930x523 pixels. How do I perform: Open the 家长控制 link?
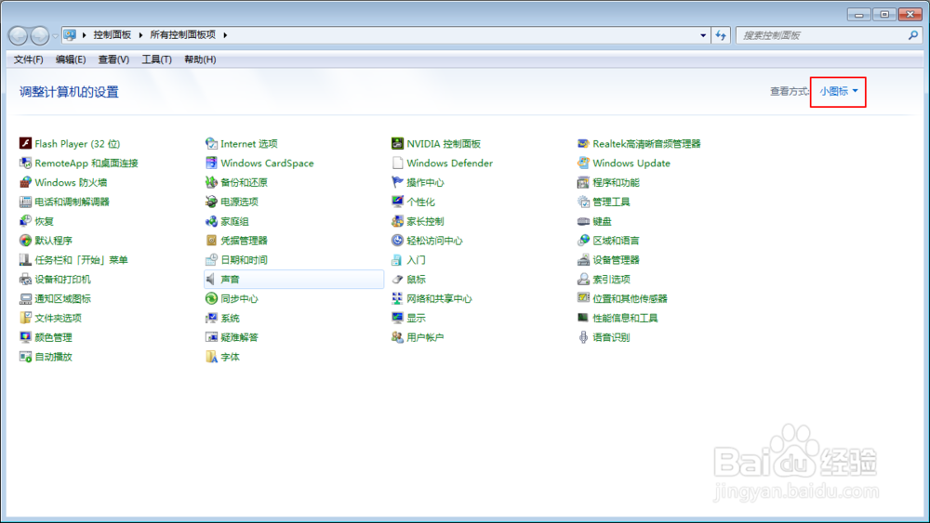tap(425, 221)
